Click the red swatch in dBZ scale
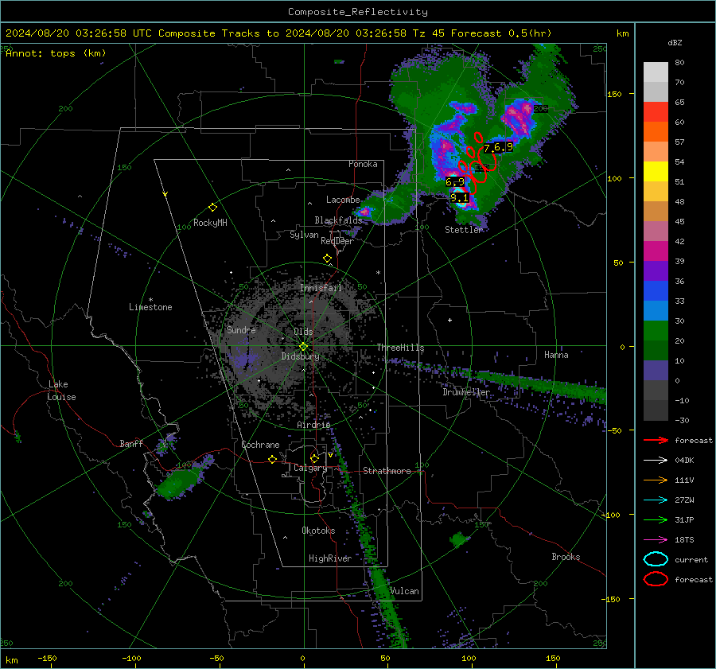Image resolution: width=716 pixels, height=669 pixels. click(656, 112)
